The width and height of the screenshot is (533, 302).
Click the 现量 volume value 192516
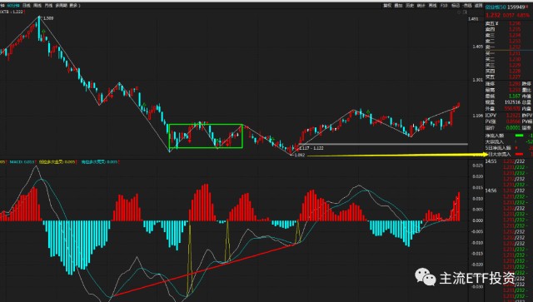(x=513, y=102)
